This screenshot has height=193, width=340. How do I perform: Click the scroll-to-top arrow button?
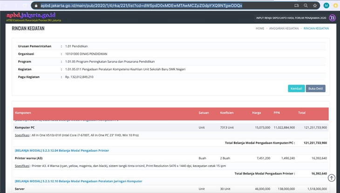click(331, 178)
